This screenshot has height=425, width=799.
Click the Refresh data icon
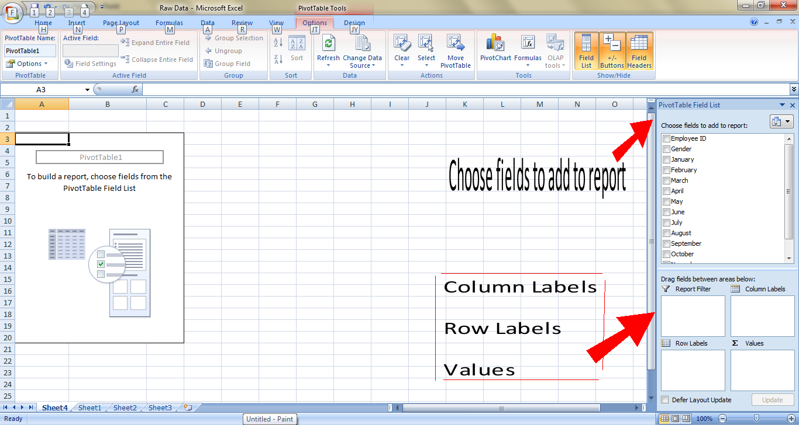coord(328,44)
